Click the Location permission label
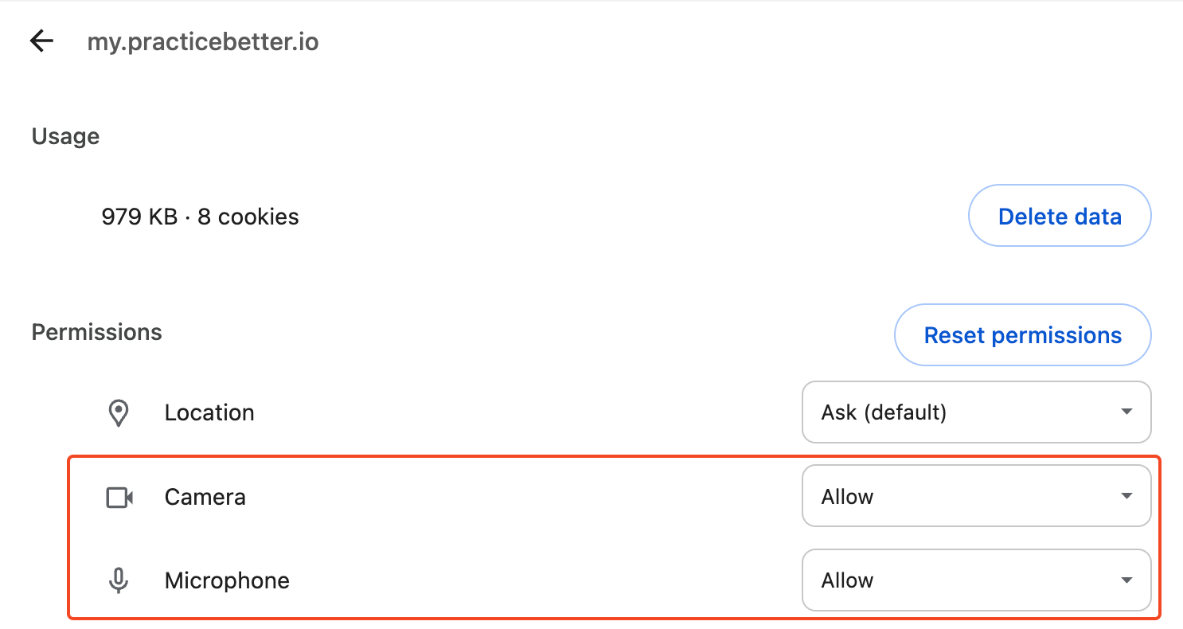The width and height of the screenshot is (1183, 629). coord(209,412)
